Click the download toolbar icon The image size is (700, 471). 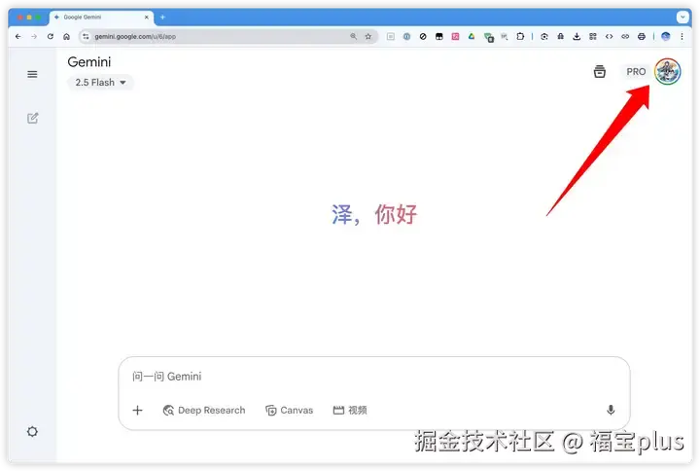tap(577, 37)
